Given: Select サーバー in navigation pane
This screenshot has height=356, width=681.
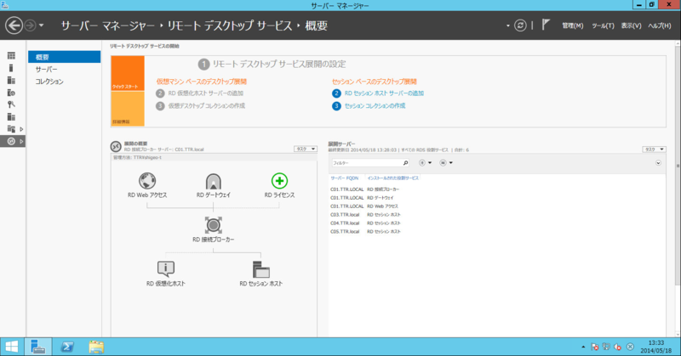Looking at the screenshot, I should (65, 70).
